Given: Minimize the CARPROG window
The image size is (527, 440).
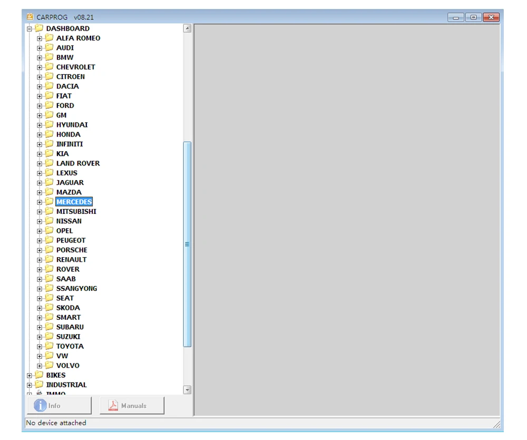Looking at the screenshot, I should tap(456, 17).
